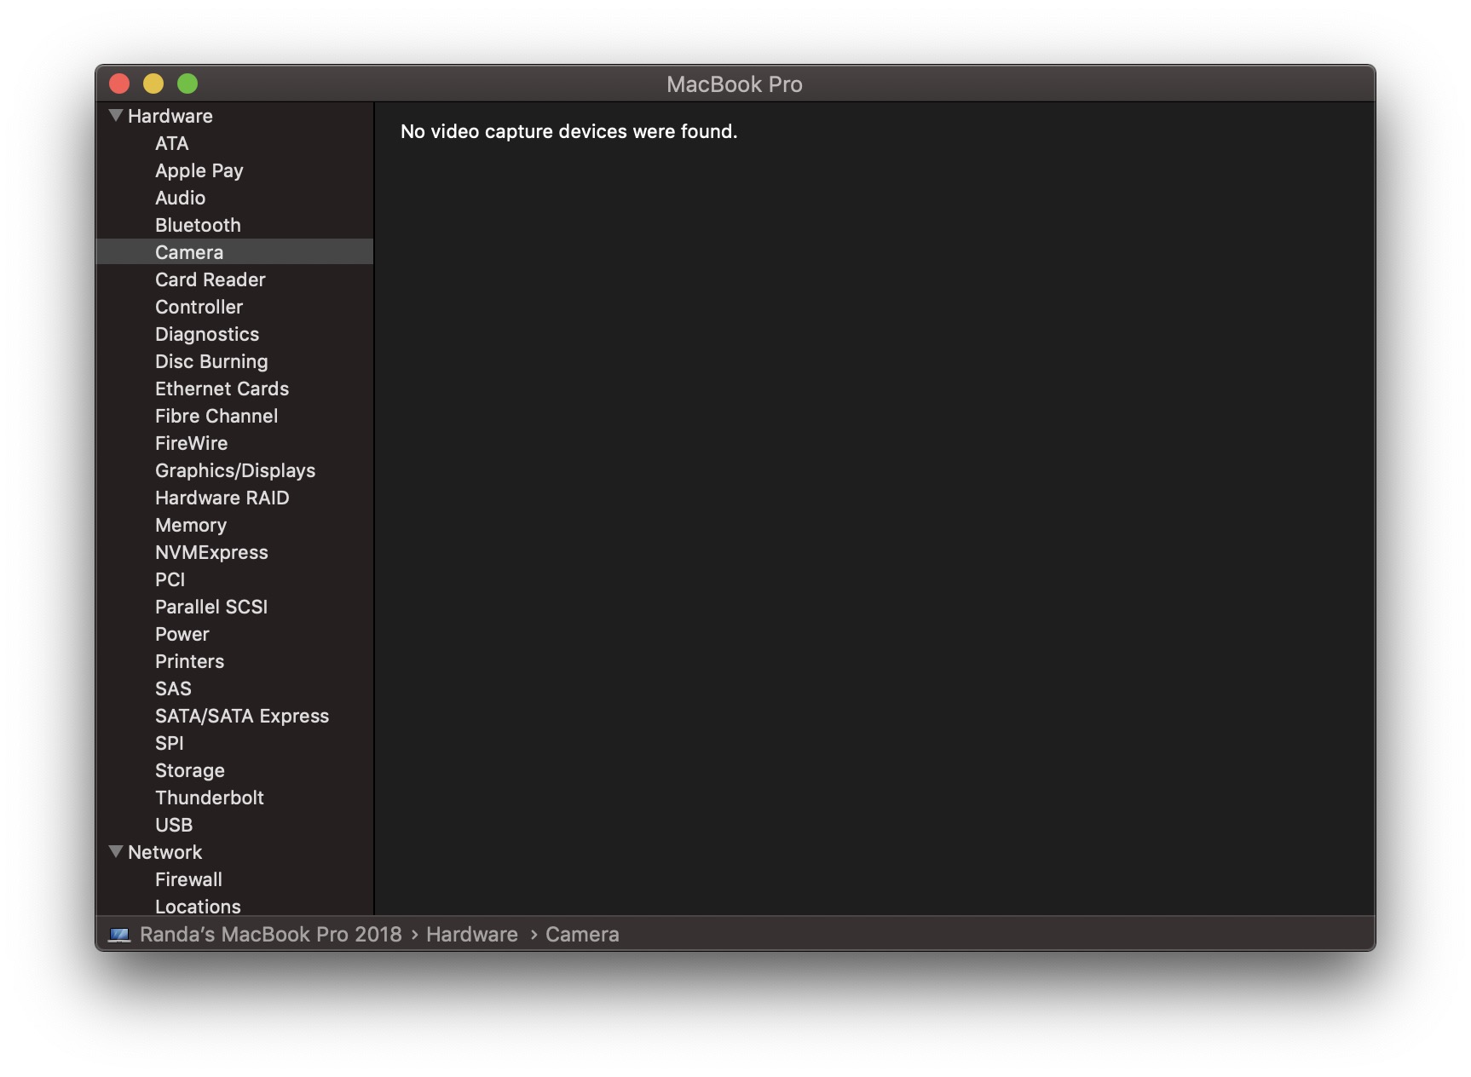
Task: Collapse the Hardware section triangle
Action: [x=117, y=115]
